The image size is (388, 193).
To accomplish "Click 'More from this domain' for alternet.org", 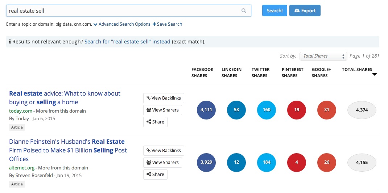I will tap(63, 168).
